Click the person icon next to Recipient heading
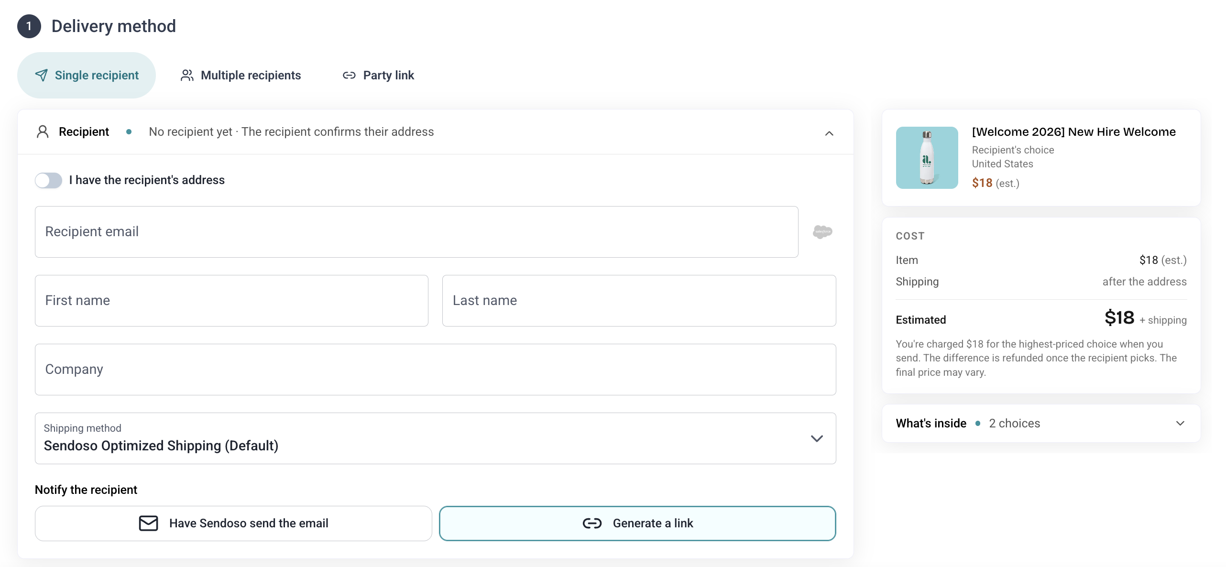 tap(43, 131)
